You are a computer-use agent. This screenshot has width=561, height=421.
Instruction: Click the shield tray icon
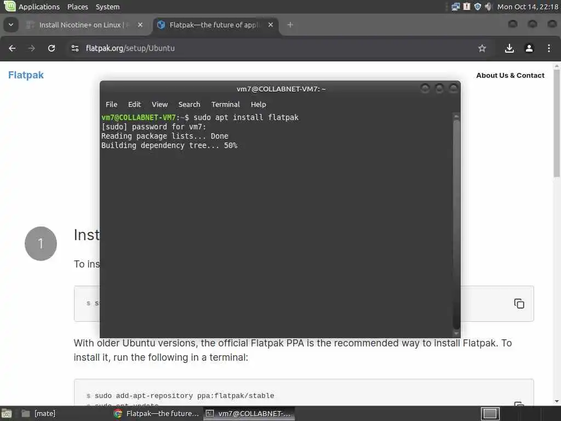coord(477,7)
